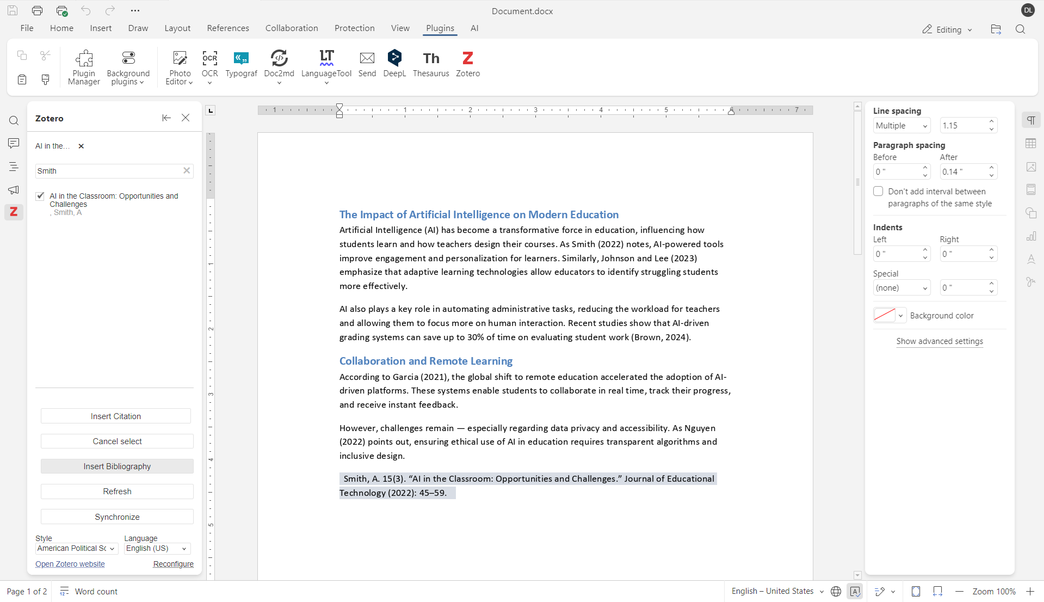
Task: Open the Comments panel
Action: tap(14, 143)
